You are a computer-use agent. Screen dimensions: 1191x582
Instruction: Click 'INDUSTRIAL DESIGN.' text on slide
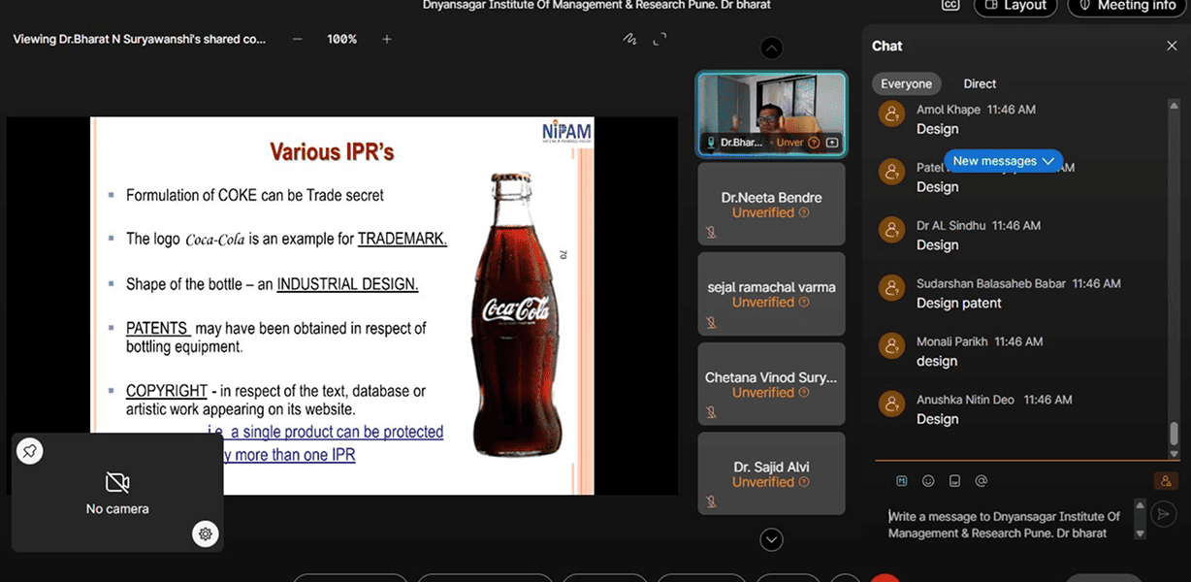[x=347, y=285]
